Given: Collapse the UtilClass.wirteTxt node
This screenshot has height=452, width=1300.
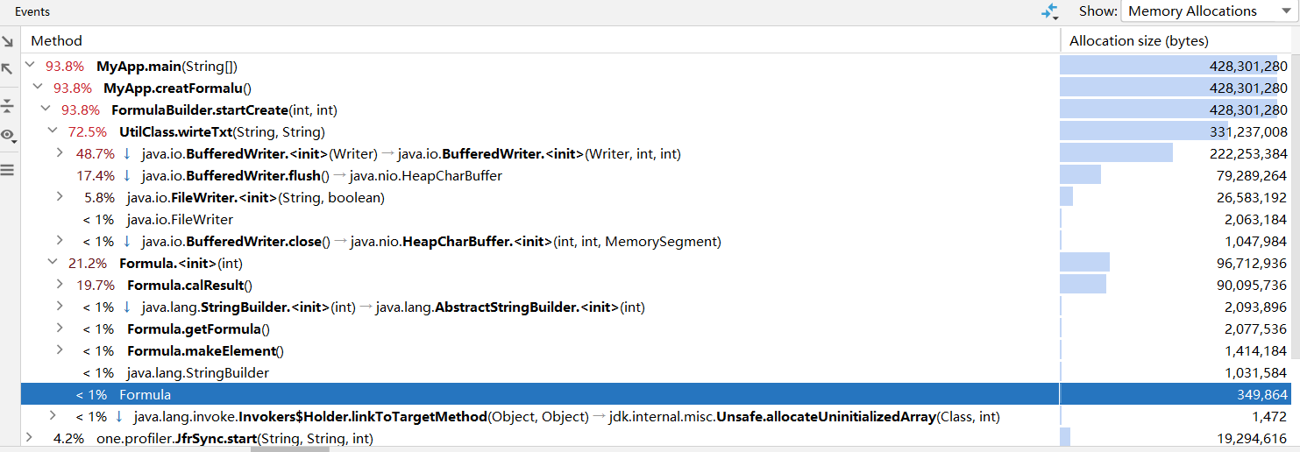Looking at the screenshot, I should (52, 131).
